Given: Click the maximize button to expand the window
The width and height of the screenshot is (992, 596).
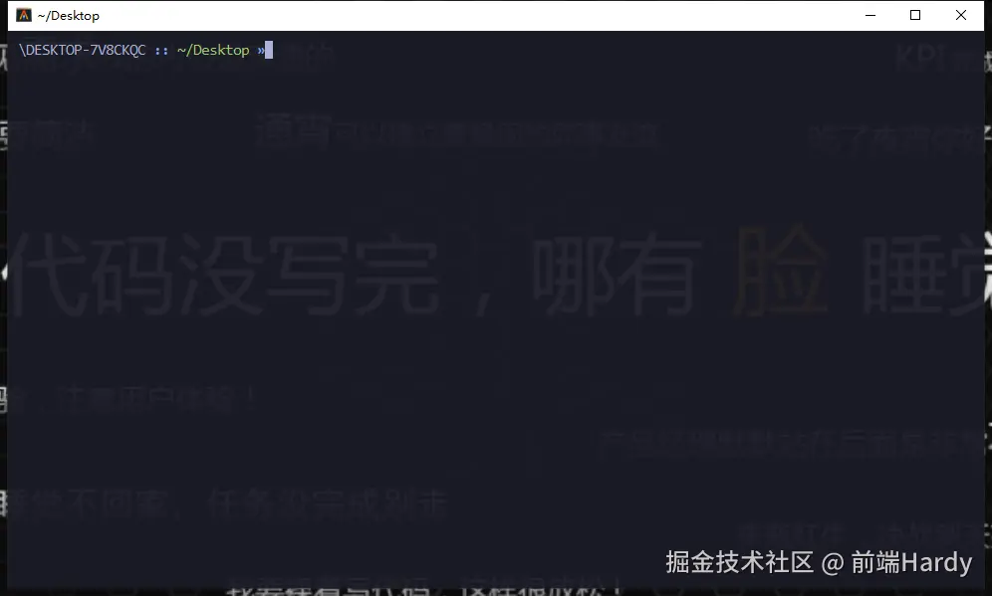Looking at the screenshot, I should [x=914, y=15].
